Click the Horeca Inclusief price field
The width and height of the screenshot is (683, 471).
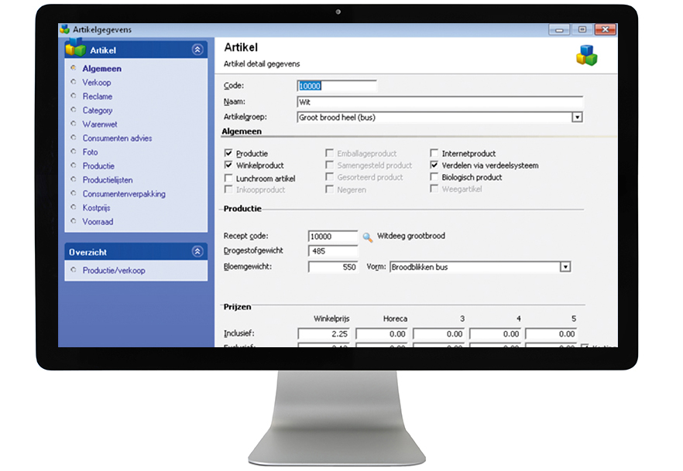tap(382, 334)
